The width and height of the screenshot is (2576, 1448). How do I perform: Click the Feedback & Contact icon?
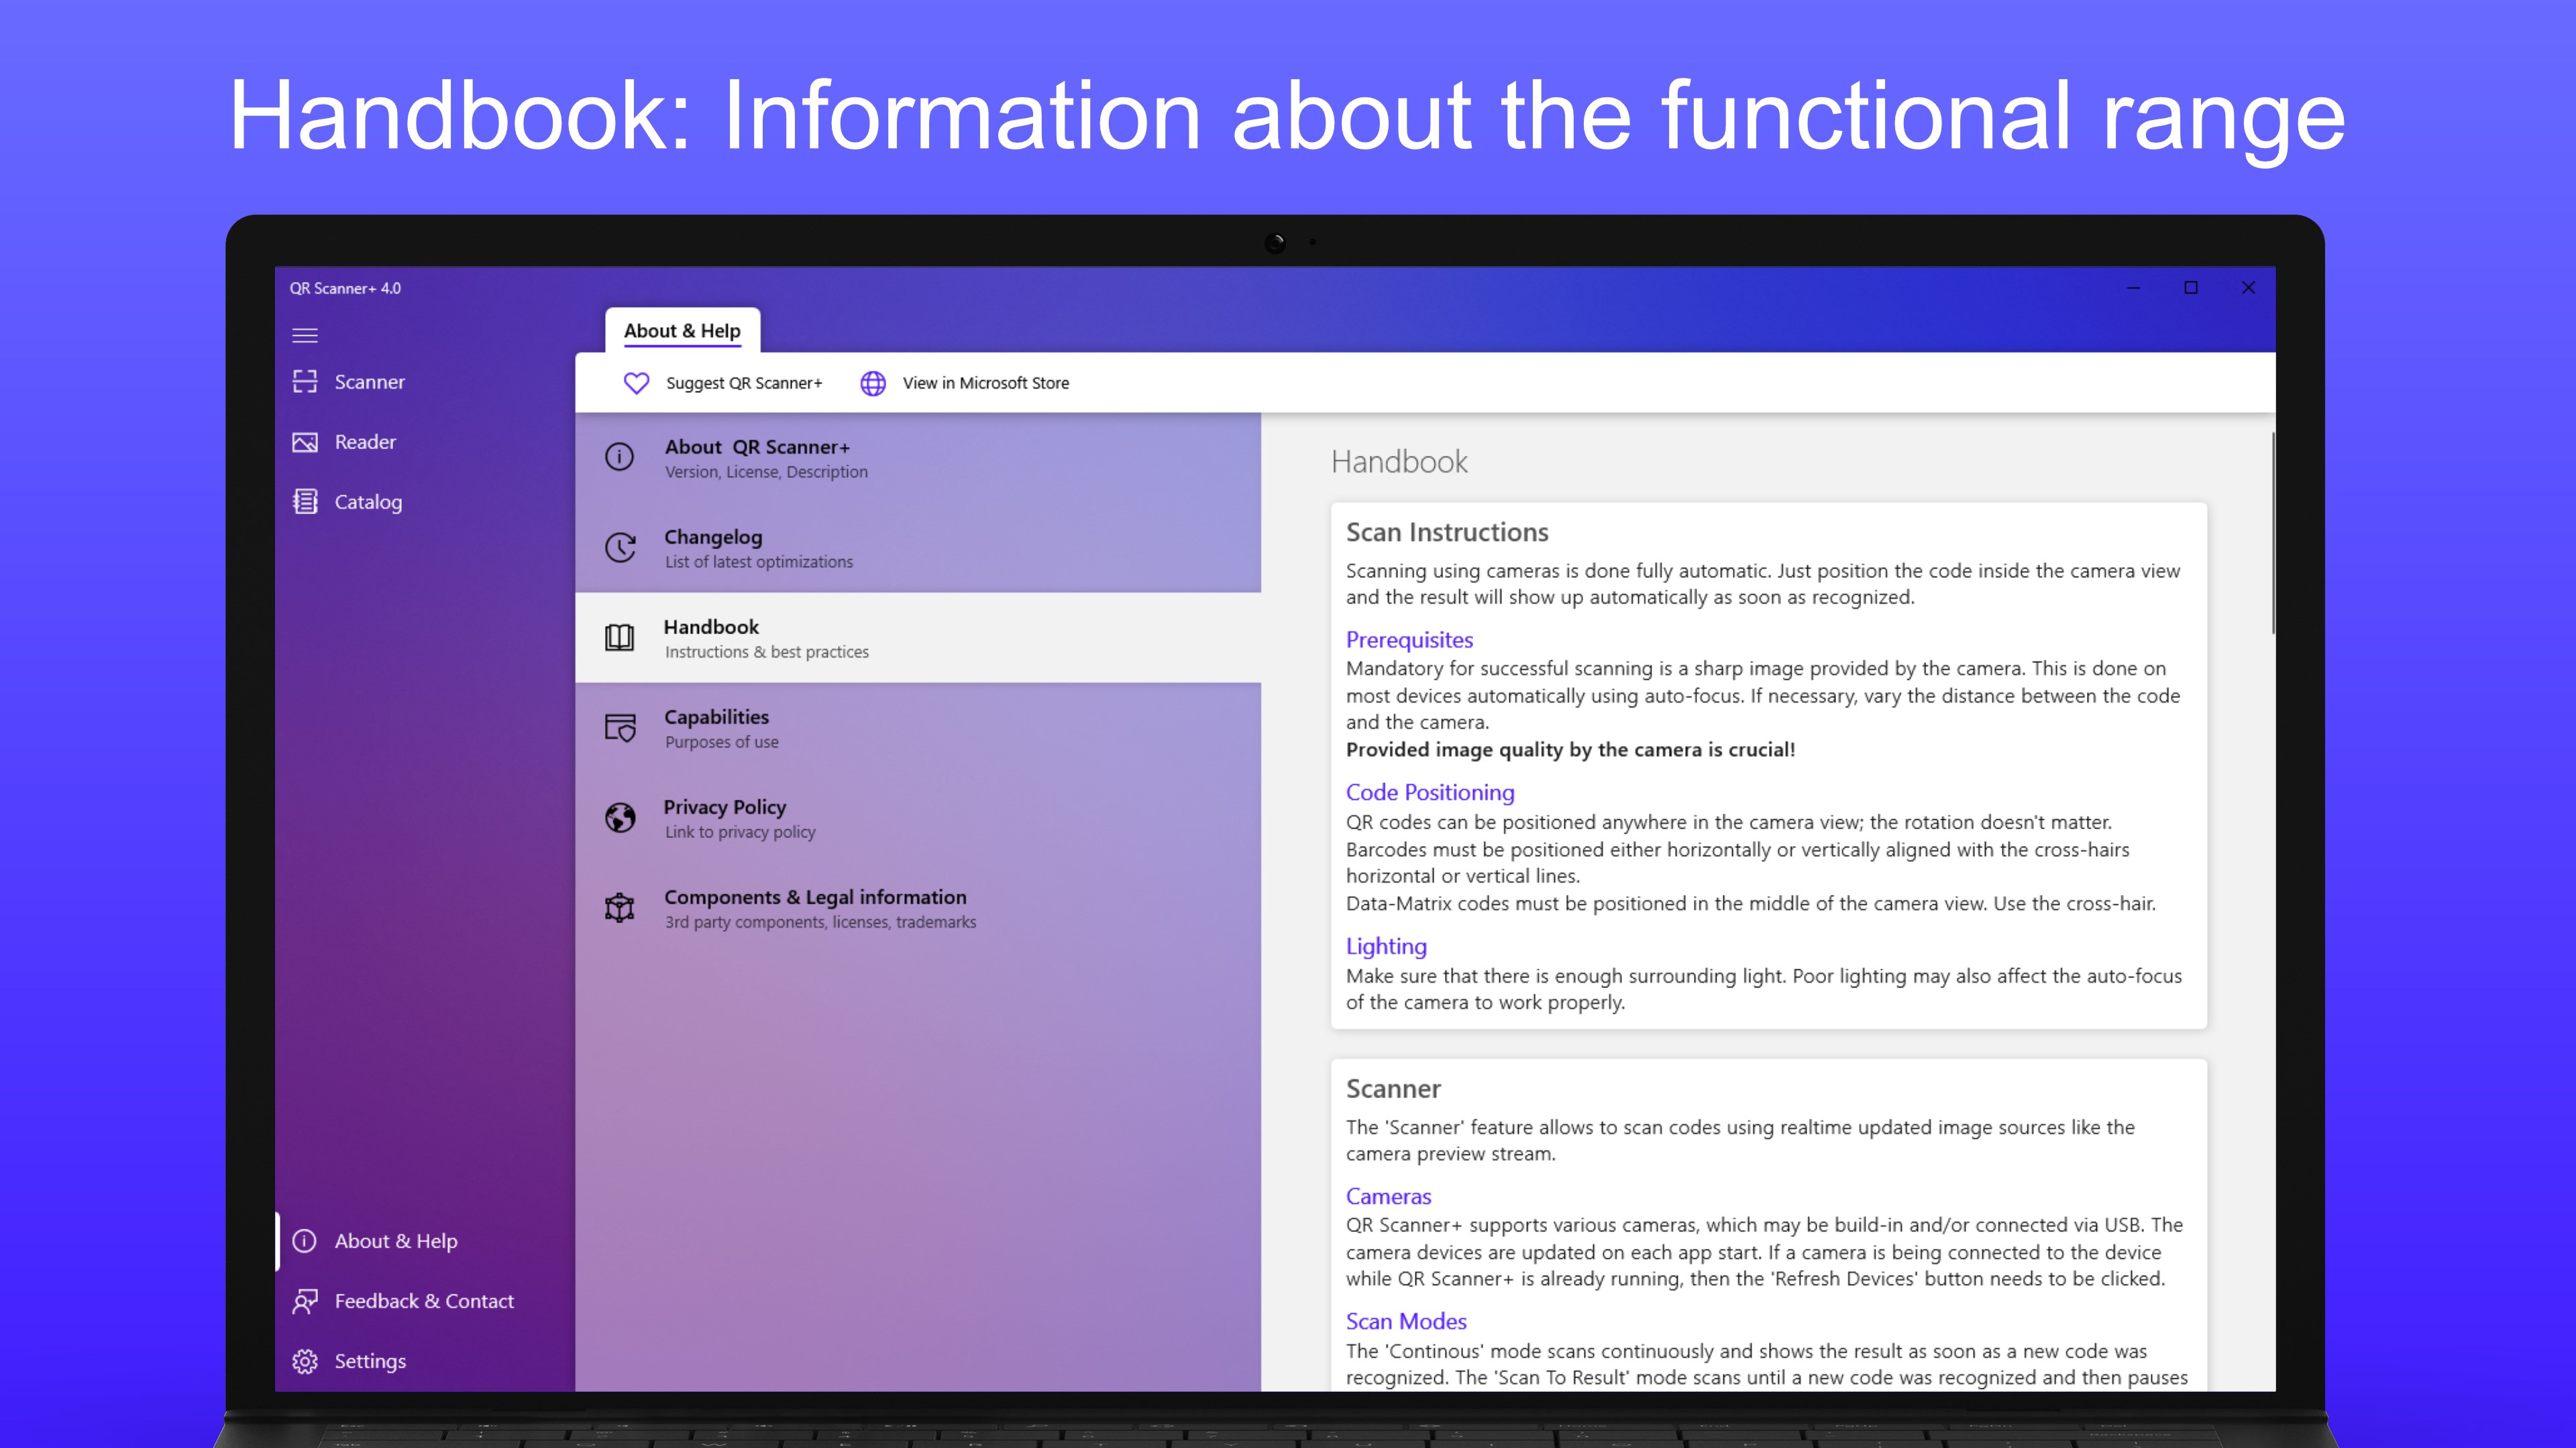[305, 1301]
